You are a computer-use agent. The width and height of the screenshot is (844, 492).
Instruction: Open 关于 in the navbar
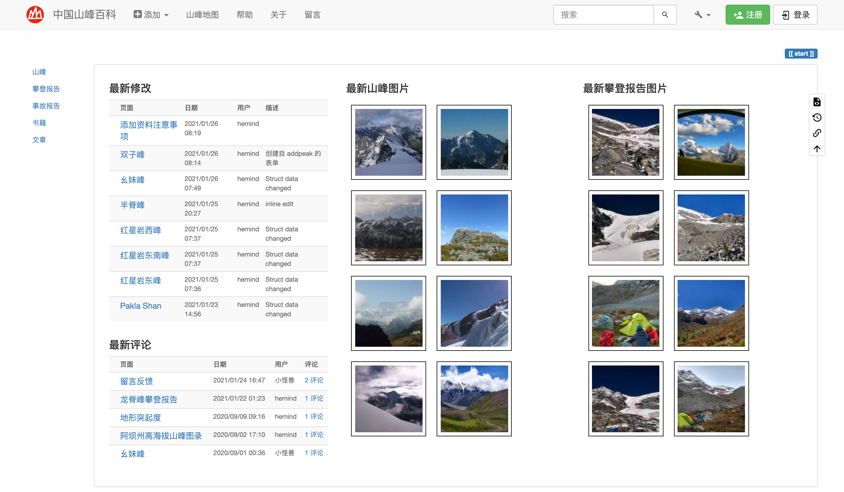[x=279, y=15]
